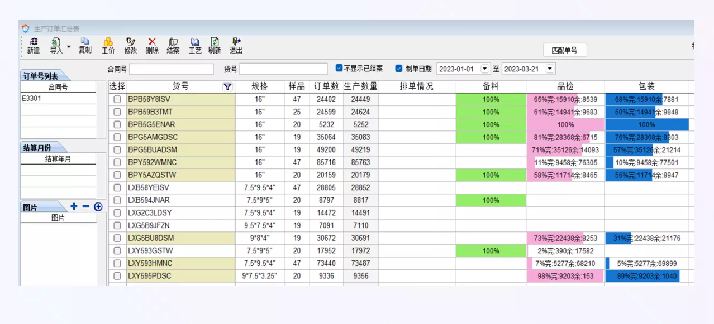
Task: Click spec cell 9*7.5*3.25"
Action: pyautogui.click(x=260, y=275)
